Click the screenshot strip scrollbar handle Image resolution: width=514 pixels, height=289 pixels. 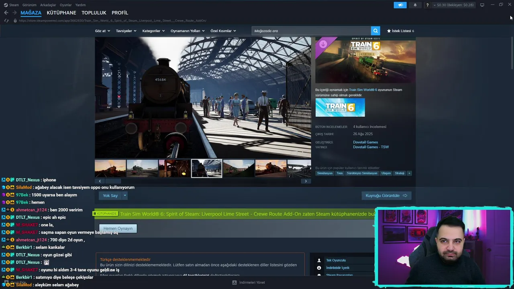pos(112,181)
